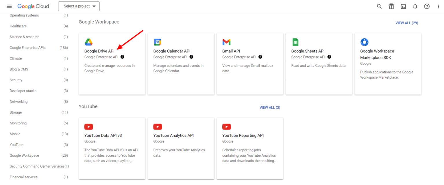This screenshot has height=185, width=444.
Task: Click the tooltip beside Gmail Enterprise API label
Action: point(260,57)
